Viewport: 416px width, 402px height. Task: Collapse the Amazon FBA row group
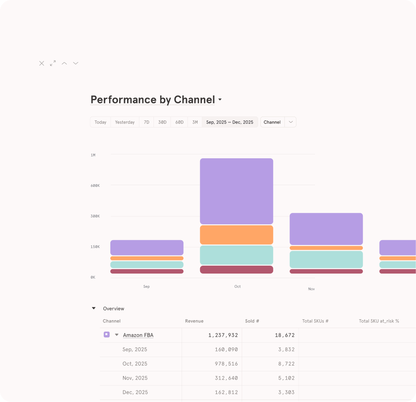coord(117,335)
